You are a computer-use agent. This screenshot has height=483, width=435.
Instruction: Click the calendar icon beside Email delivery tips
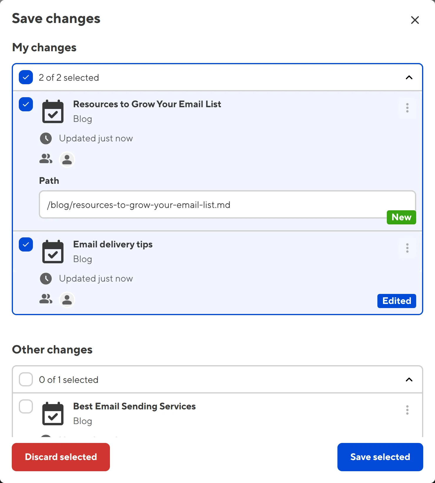pyautogui.click(x=53, y=252)
